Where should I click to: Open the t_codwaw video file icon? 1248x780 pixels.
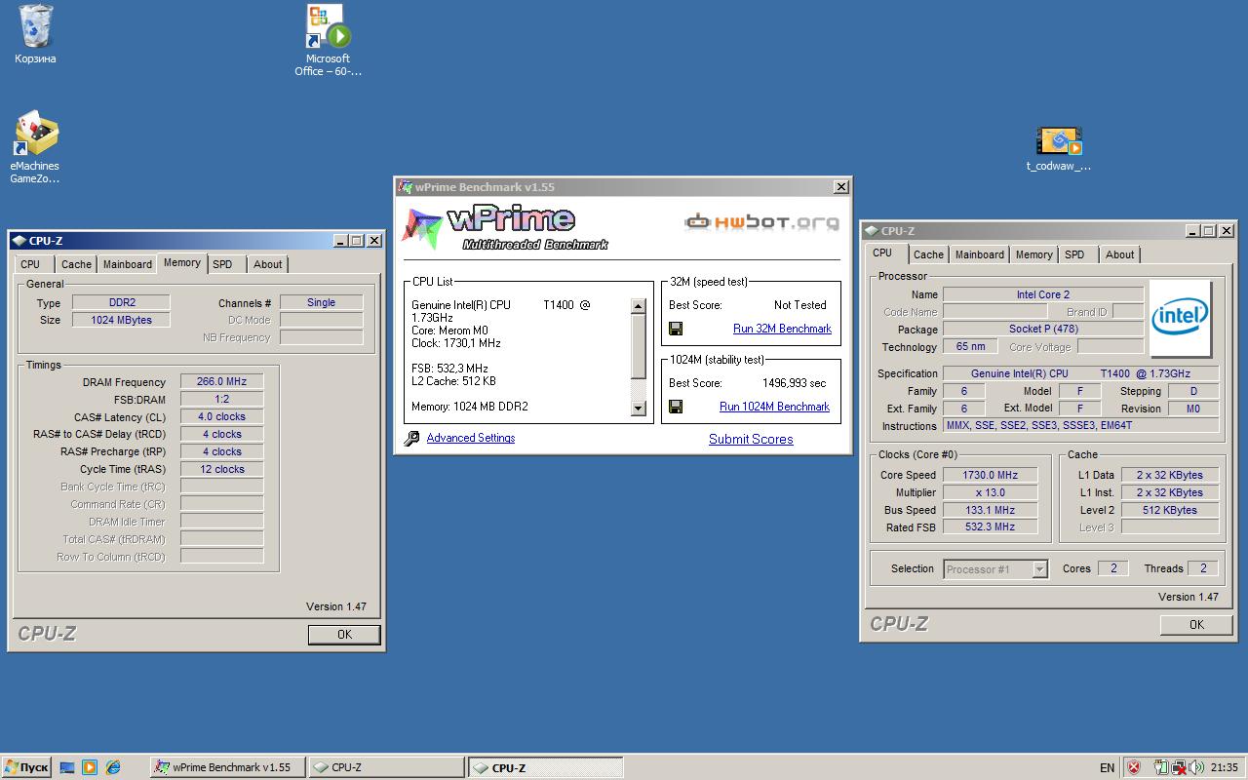[x=1059, y=141]
